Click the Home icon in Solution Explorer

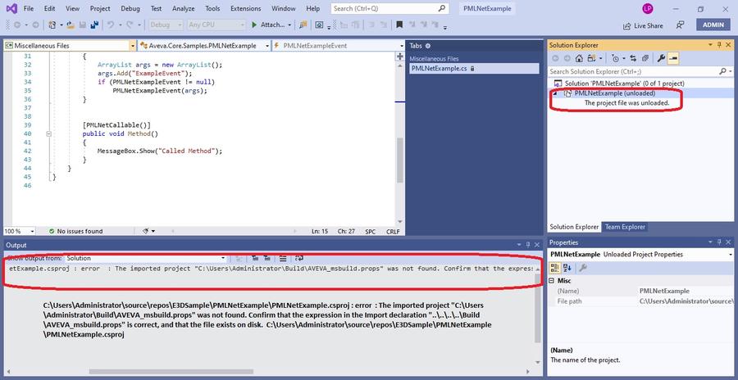pyautogui.click(x=579, y=58)
